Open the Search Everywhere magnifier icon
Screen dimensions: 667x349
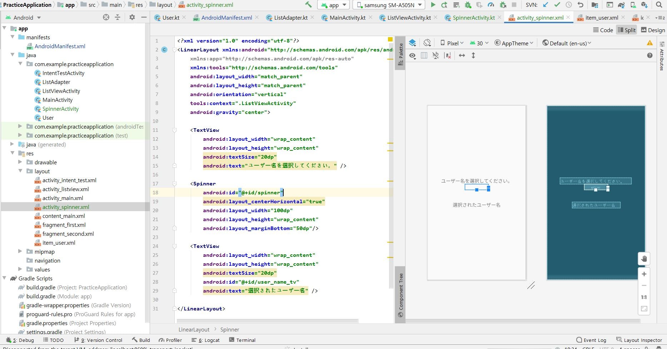pyautogui.click(x=659, y=5)
